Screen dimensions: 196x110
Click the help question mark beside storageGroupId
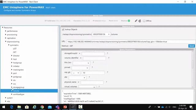pyautogui.click(x=107, y=53)
